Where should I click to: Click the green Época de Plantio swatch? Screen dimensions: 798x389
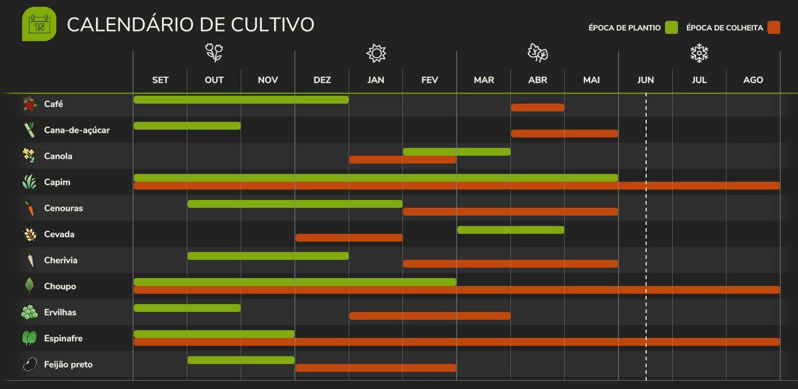[671, 28]
